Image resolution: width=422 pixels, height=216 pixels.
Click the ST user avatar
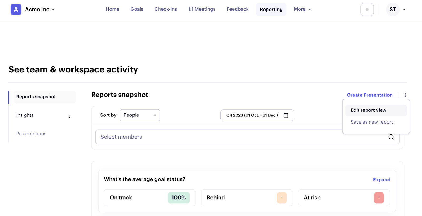click(393, 10)
